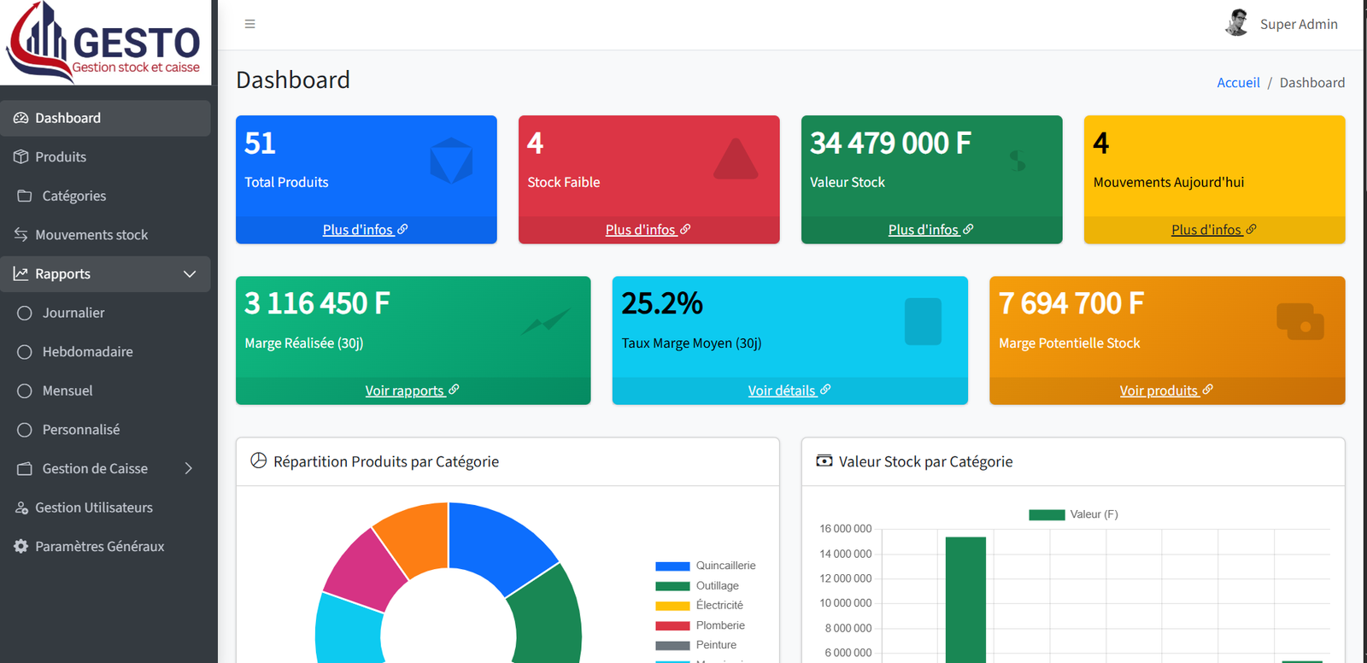This screenshot has width=1367, height=663.
Task: Toggle the sidebar with the hamburger icon
Action: tap(249, 24)
